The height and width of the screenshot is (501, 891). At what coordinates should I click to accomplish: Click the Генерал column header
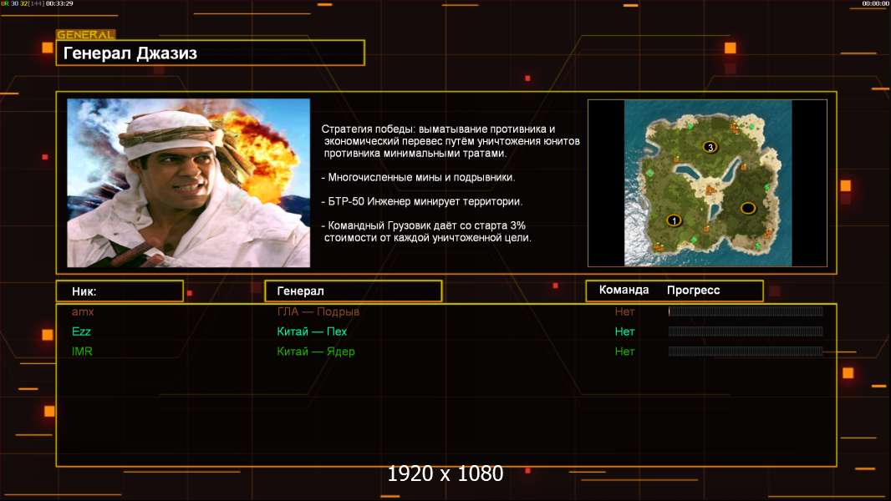(x=354, y=291)
